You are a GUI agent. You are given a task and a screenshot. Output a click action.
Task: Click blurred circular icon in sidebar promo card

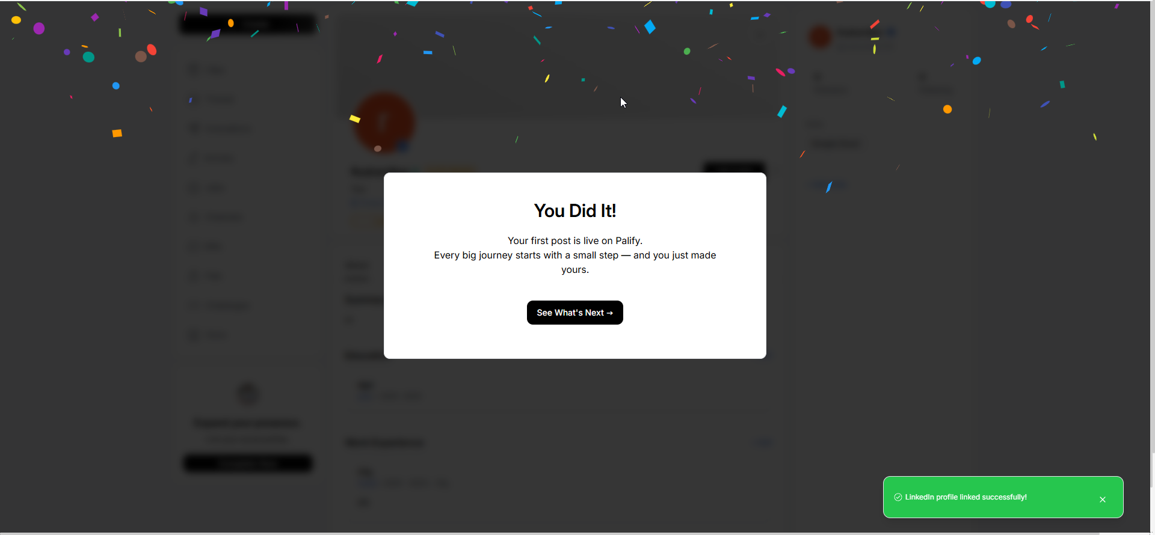(248, 394)
